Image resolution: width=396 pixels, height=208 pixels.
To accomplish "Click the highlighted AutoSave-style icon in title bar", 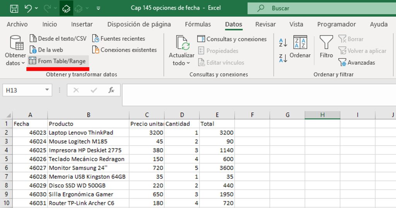I will (x=66, y=9).
